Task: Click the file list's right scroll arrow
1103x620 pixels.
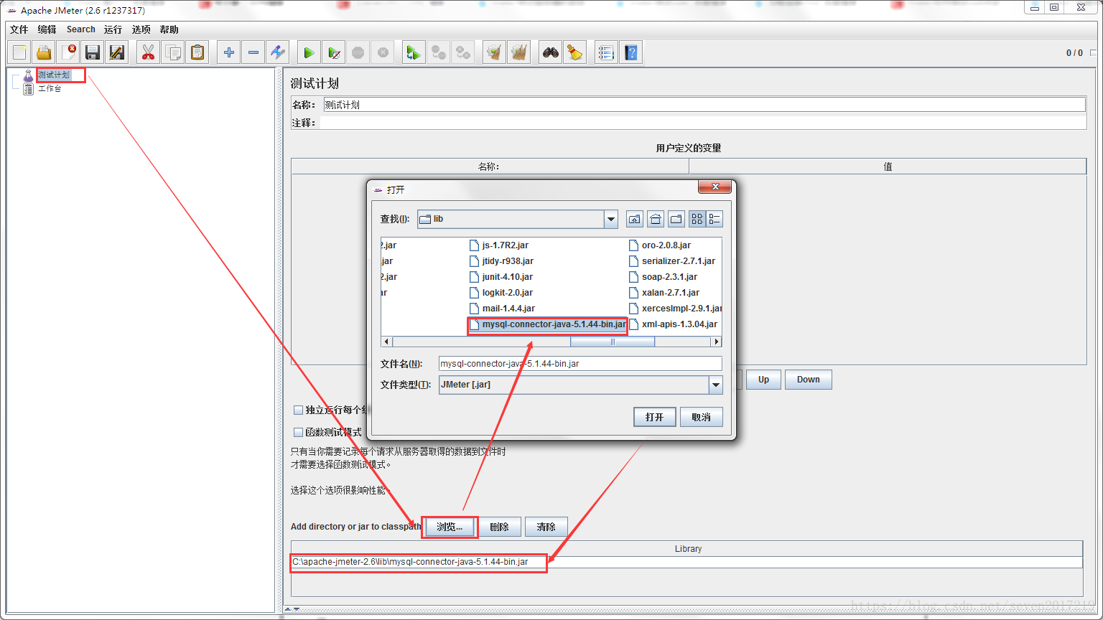Action: (716, 342)
